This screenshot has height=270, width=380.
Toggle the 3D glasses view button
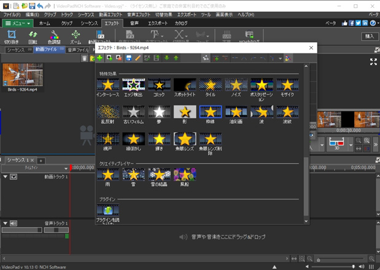pos(337,144)
